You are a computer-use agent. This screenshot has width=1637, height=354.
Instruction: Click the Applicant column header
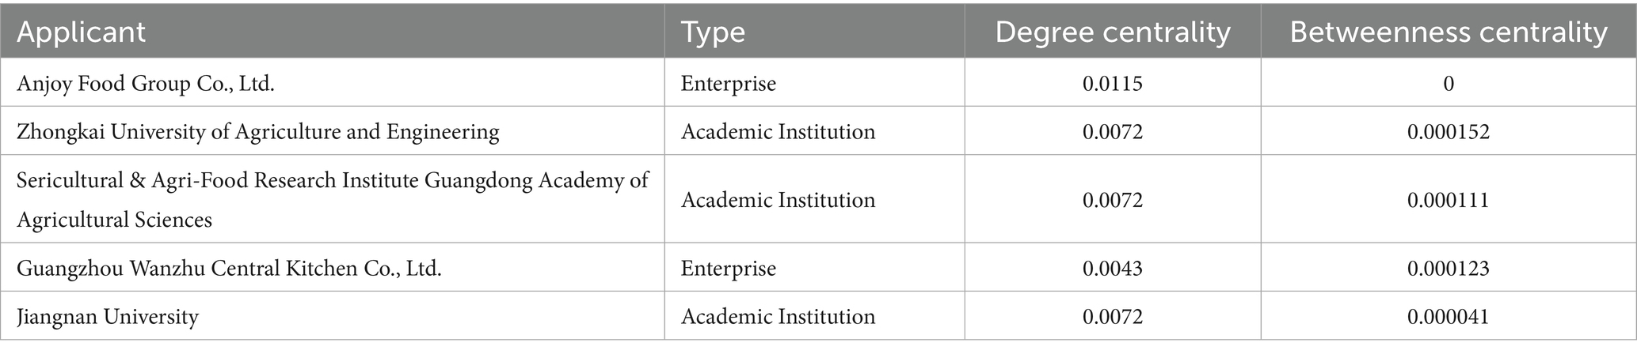click(x=82, y=32)
